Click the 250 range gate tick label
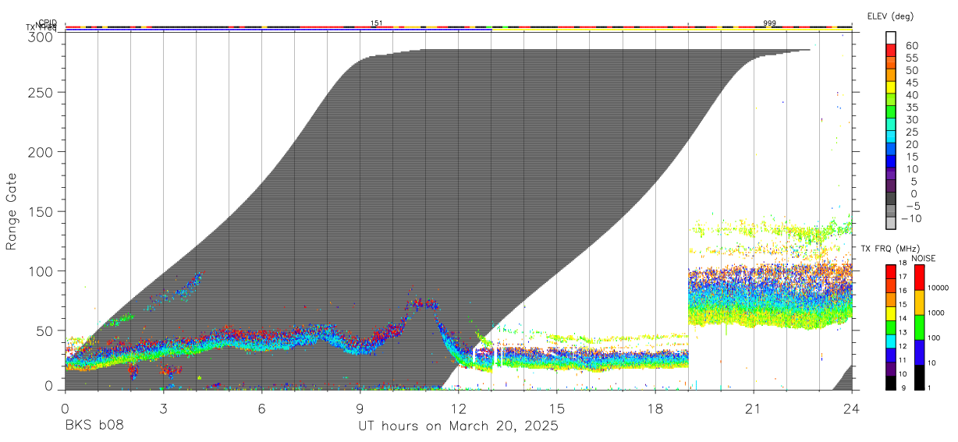 pos(41,92)
